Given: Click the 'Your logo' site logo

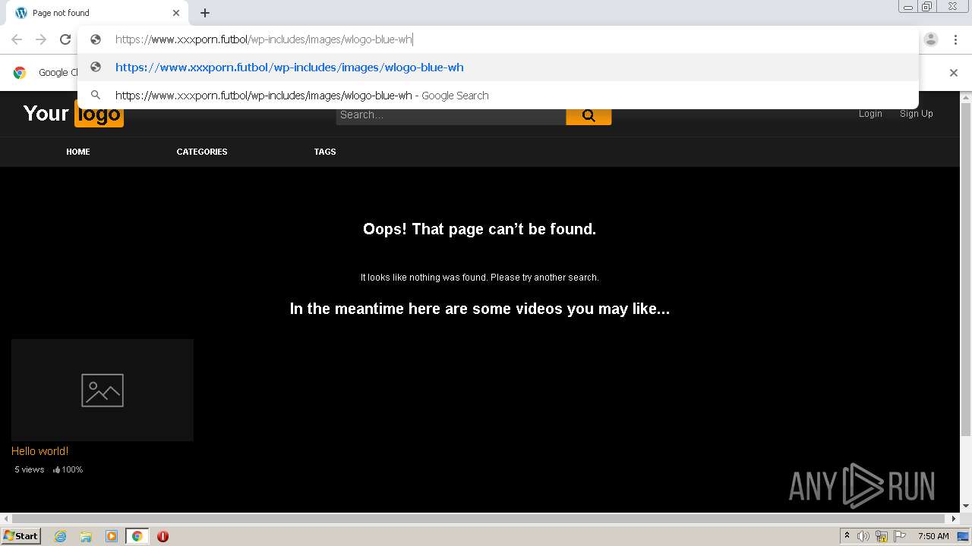Looking at the screenshot, I should click(x=73, y=114).
